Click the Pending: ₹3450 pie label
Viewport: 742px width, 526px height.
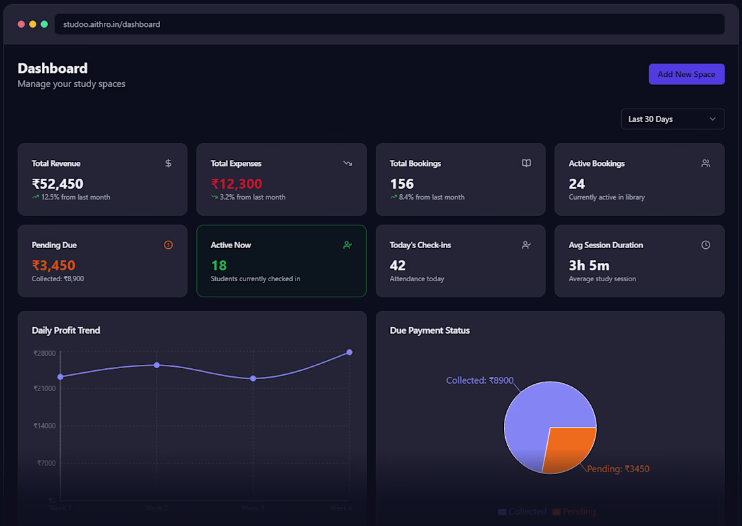(618, 469)
